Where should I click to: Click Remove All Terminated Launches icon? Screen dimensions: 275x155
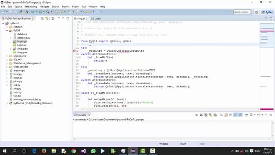point(206,115)
